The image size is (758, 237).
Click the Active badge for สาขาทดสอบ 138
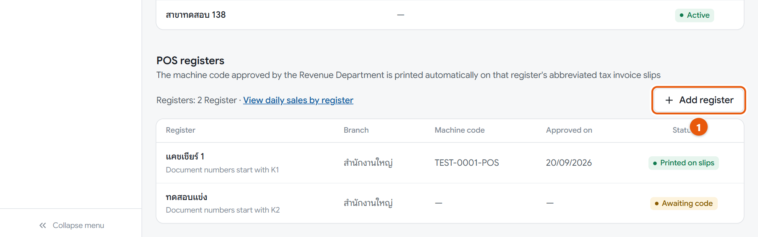click(x=694, y=15)
